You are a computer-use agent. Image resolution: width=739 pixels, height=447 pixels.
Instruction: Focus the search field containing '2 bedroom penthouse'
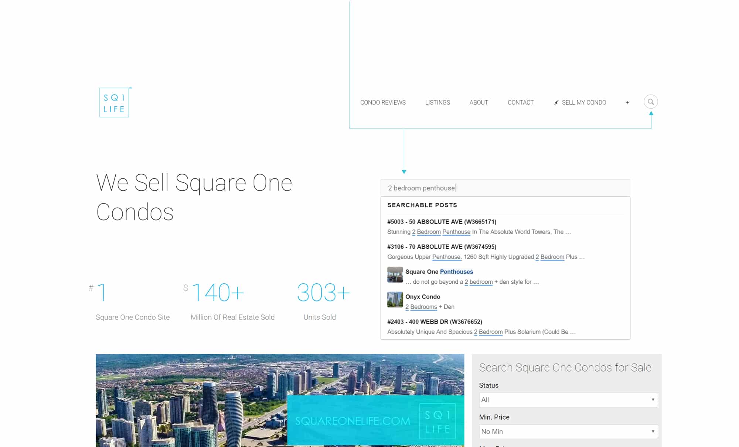tap(505, 188)
